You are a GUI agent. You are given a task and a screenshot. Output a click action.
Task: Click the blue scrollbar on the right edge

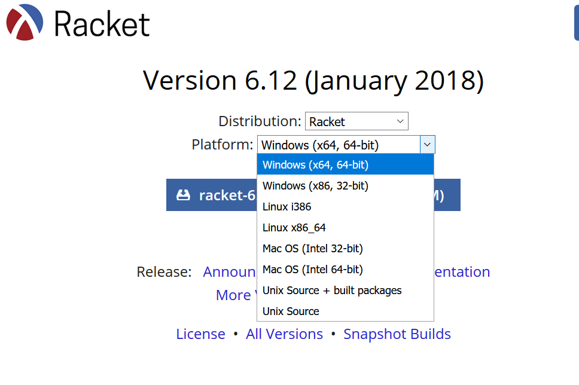click(576, 23)
